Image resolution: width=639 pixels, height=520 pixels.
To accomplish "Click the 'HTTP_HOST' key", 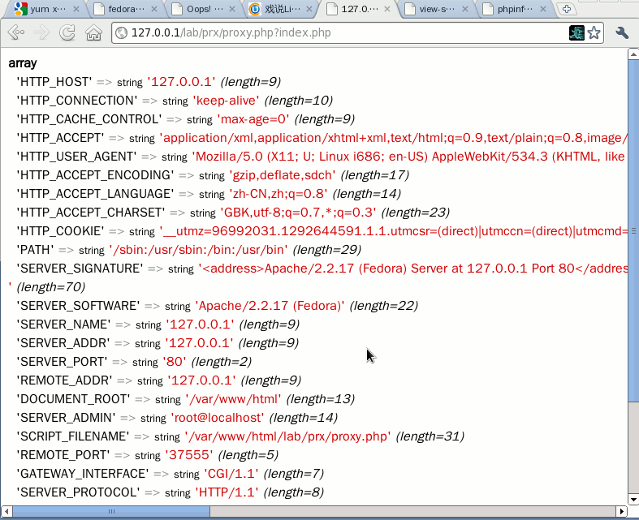I will tap(54, 82).
